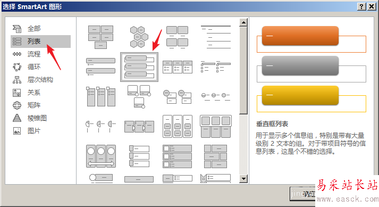Choose the bending picture accent list
The width and height of the screenshot is (379, 207).
139,97
